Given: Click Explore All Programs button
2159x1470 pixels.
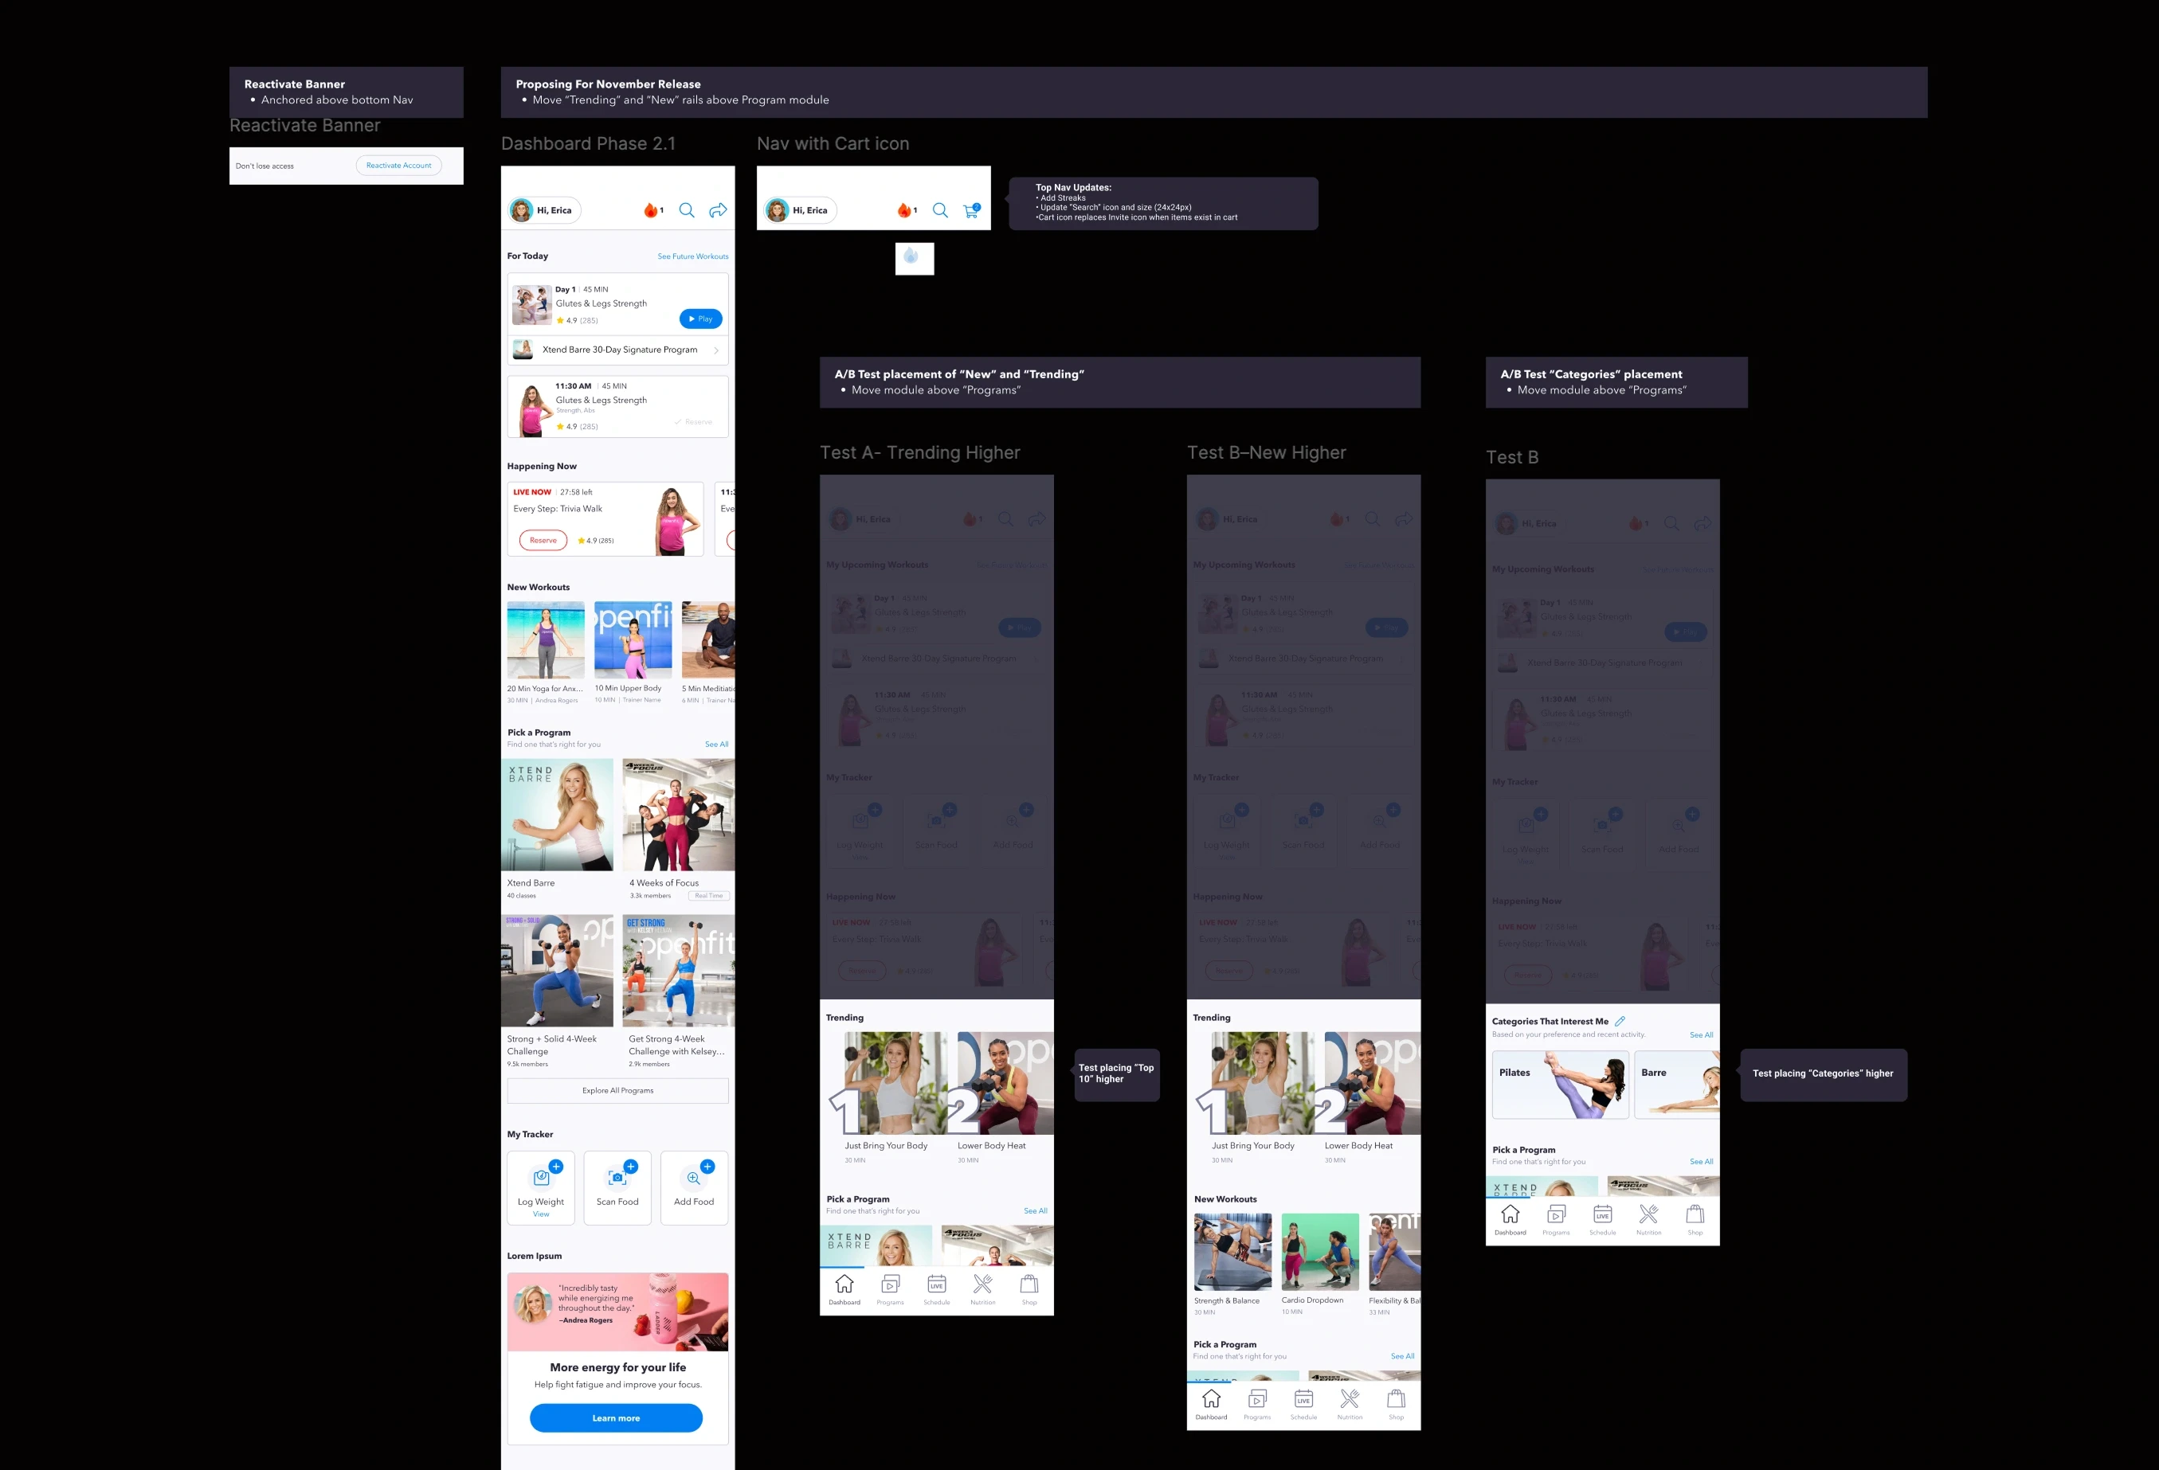Looking at the screenshot, I should pos(617,1090).
